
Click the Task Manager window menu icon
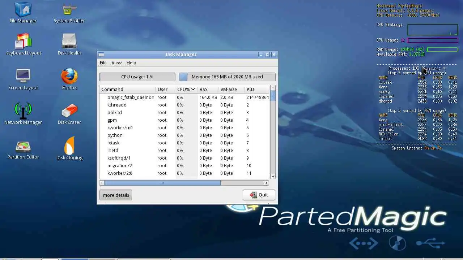(x=101, y=55)
